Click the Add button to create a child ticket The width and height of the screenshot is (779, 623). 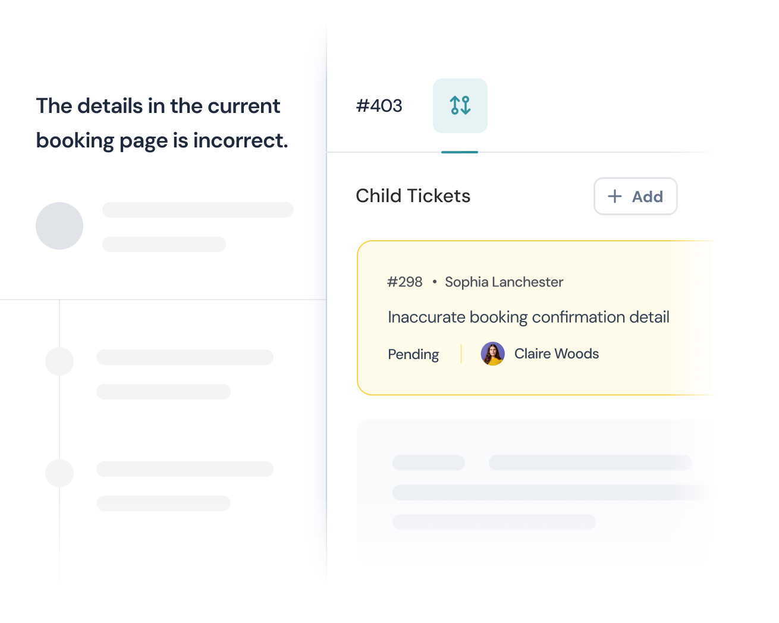tap(635, 196)
